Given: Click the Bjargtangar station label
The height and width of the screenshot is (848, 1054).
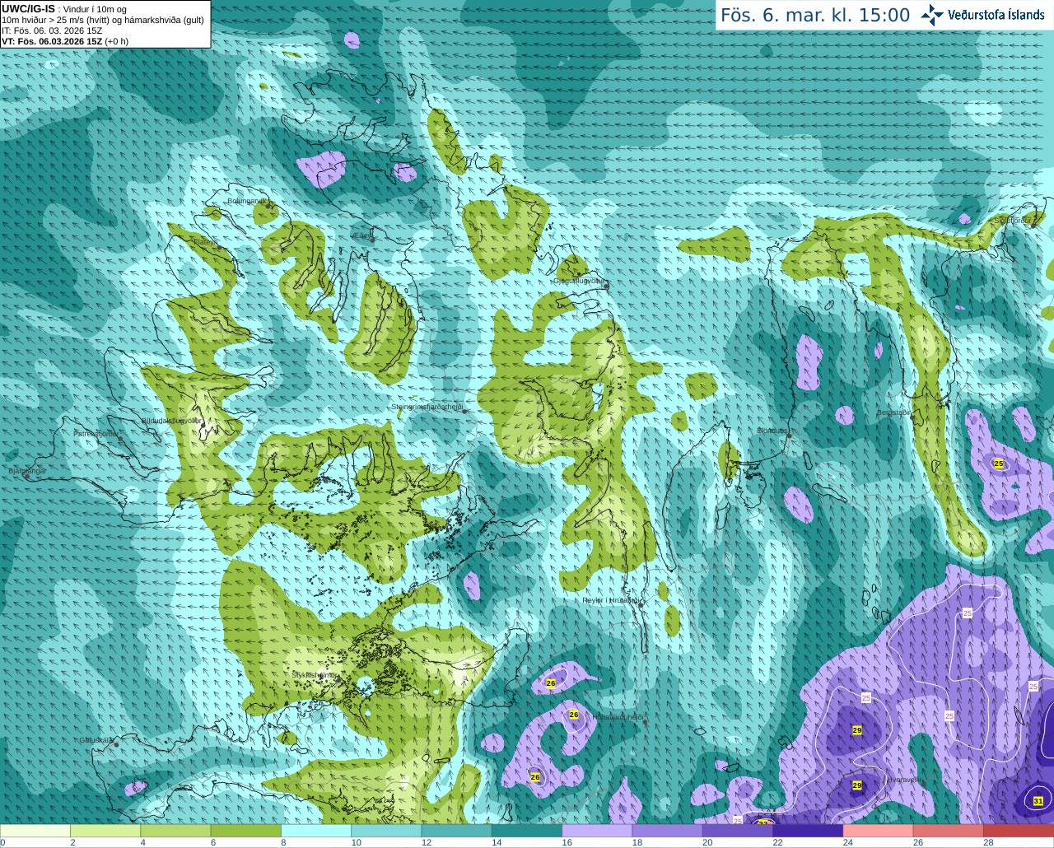Looking at the screenshot, I should click(x=27, y=471).
